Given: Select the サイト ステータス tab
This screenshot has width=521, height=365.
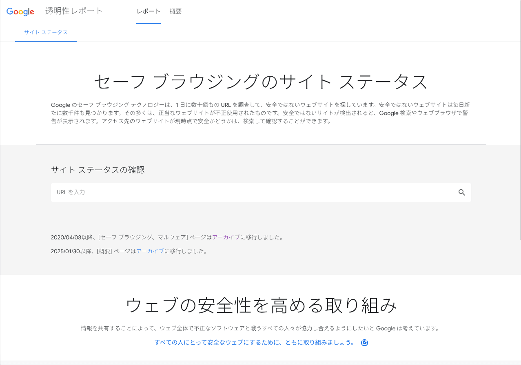Looking at the screenshot, I should [x=46, y=32].
